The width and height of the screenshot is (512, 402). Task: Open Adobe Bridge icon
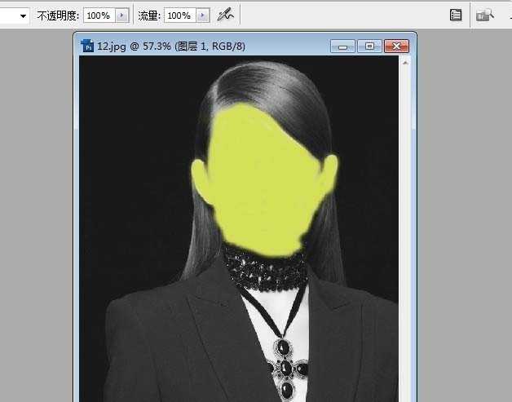point(484,15)
